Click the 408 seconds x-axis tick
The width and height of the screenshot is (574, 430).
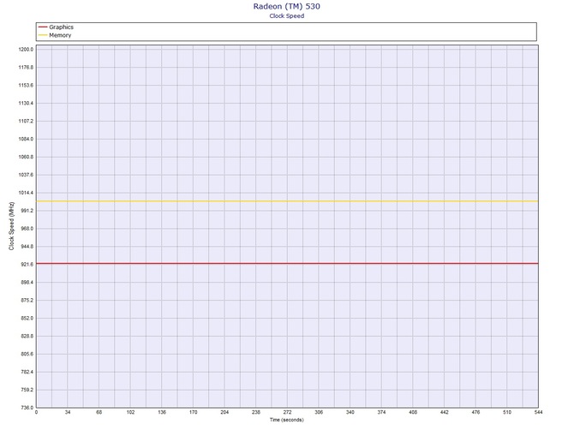(413, 412)
